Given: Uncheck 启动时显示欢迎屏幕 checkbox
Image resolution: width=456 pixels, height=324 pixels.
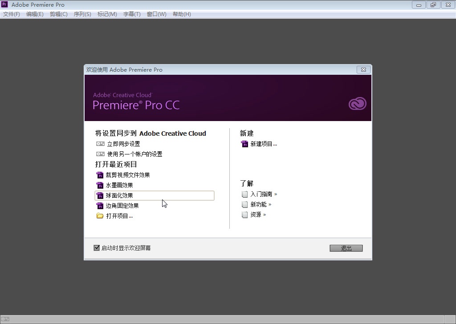Looking at the screenshot, I should tap(97, 247).
